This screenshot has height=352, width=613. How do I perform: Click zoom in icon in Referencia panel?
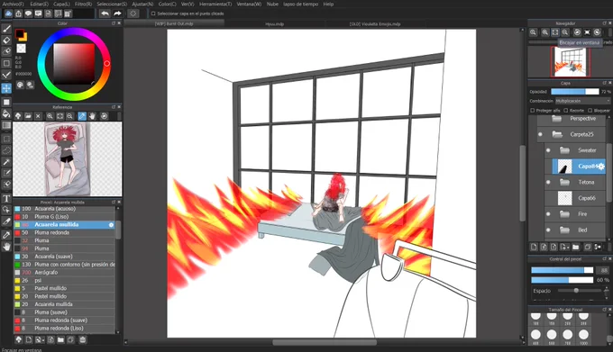coord(50,116)
